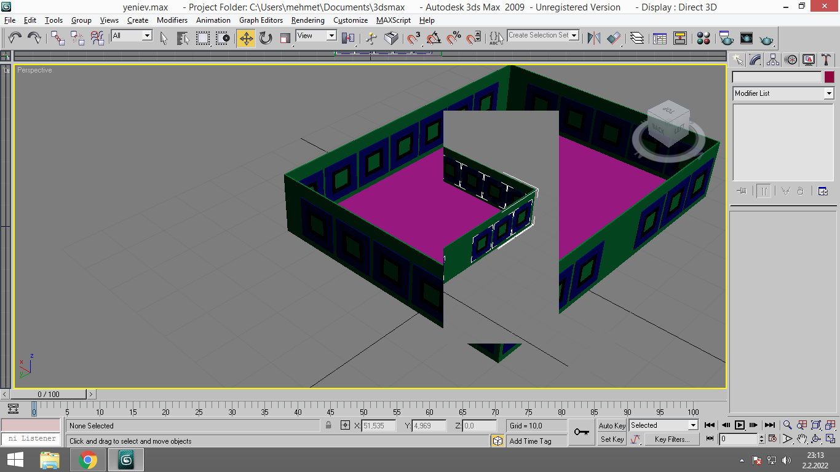
Task: Click Zoom Extents All viewport control
Action: [816, 425]
